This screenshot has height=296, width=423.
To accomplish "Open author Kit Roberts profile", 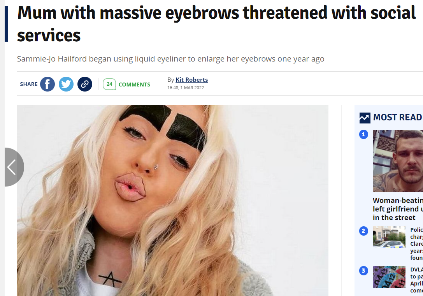I will pos(191,80).
